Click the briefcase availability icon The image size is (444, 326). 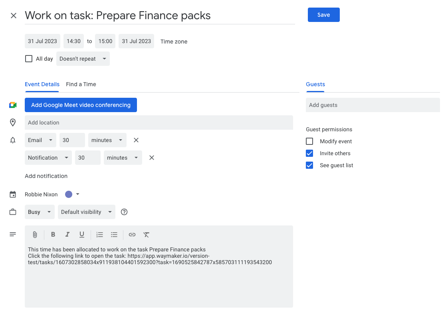coord(13,212)
